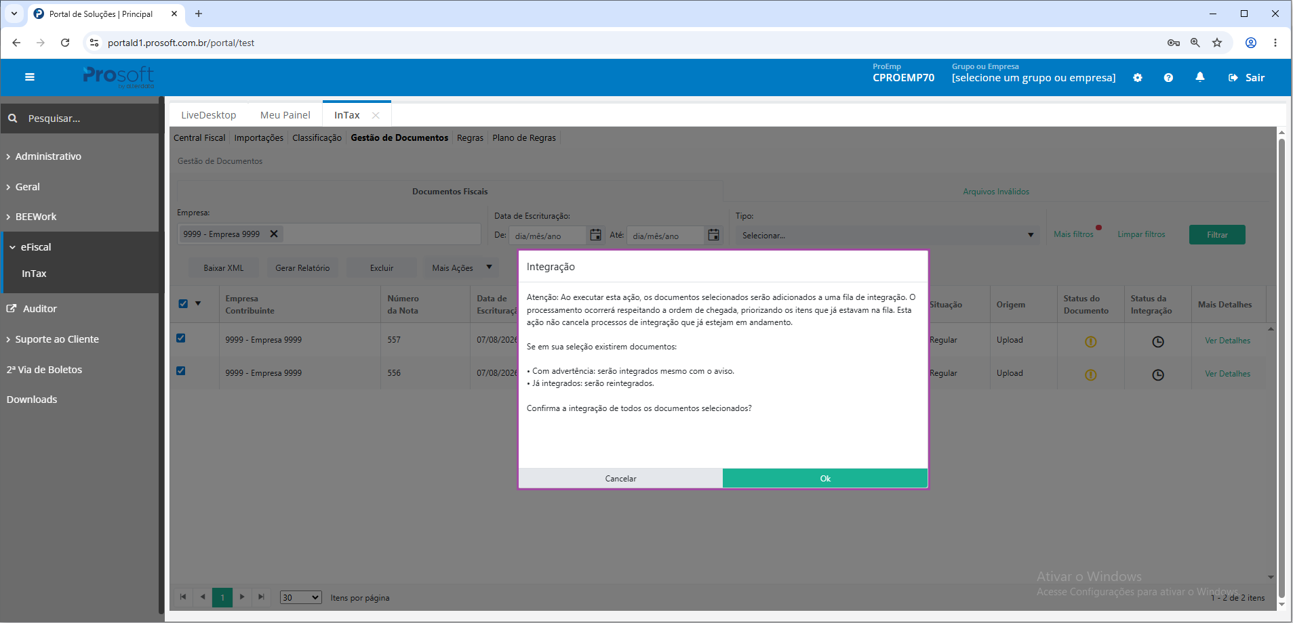
Task: Remove the '9999 - Empresa 9999' filter chip
Action: [274, 234]
